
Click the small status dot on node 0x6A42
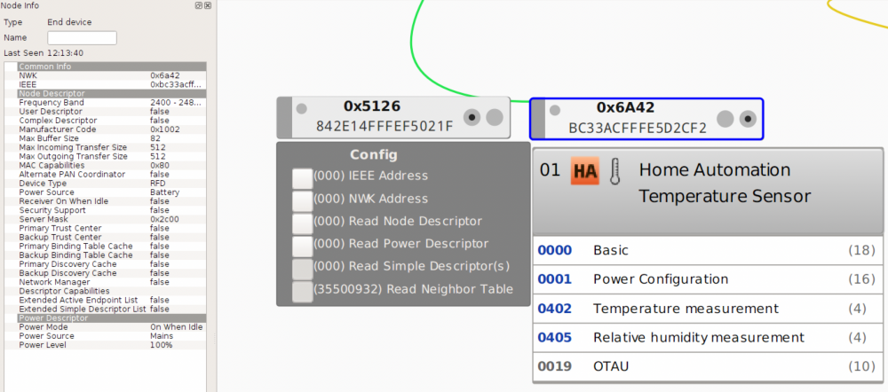(x=554, y=110)
